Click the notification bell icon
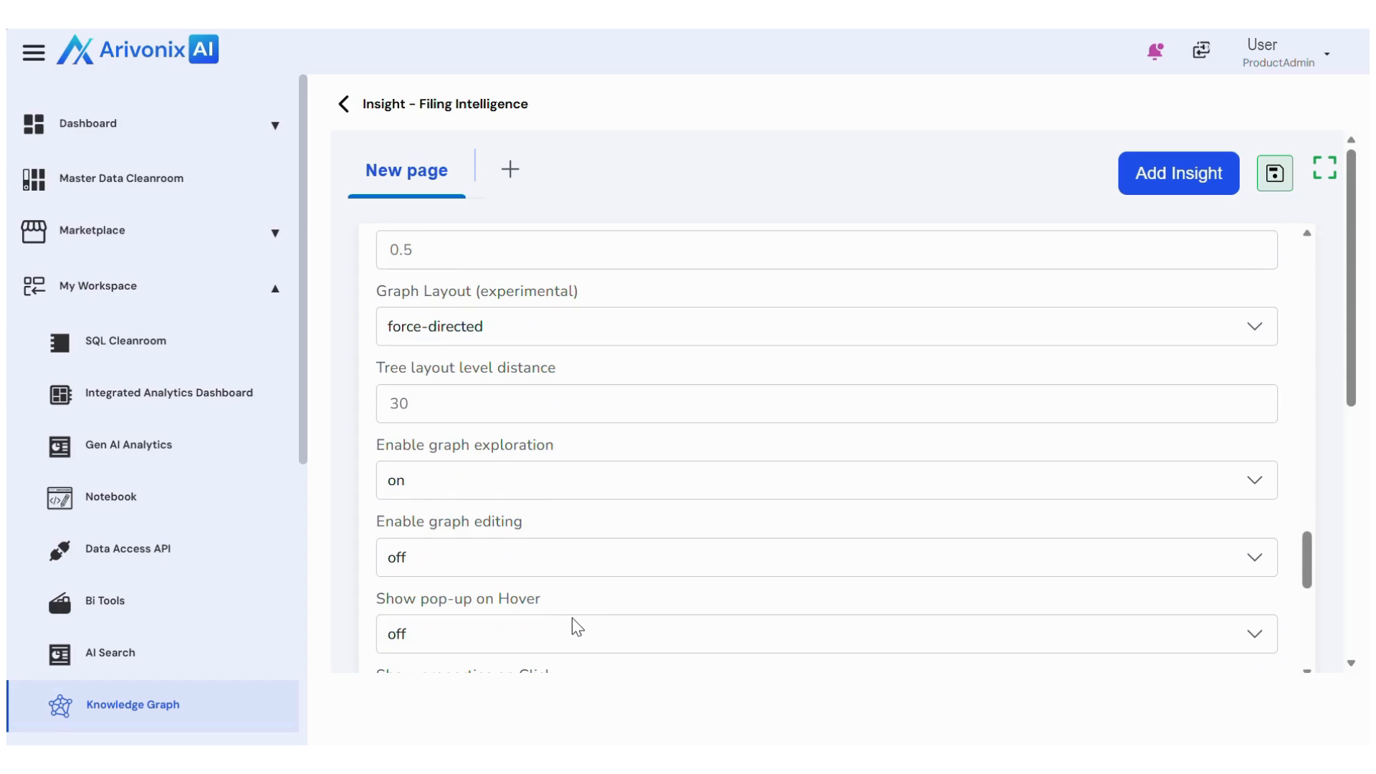The height and width of the screenshot is (774, 1376). pyautogui.click(x=1155, y=51)
